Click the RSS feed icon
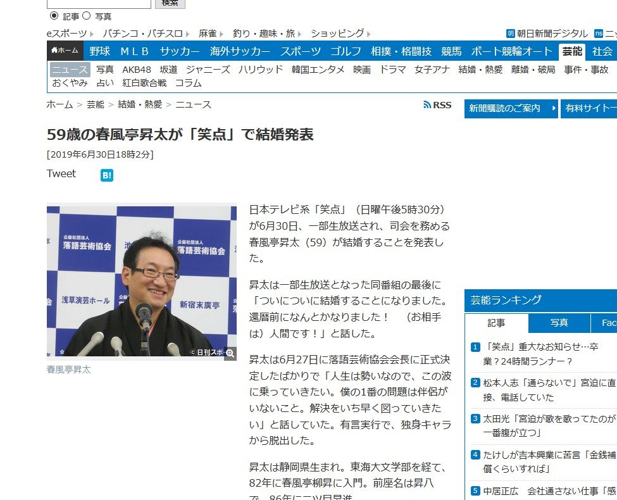This screenshot has height=500, width=617. (x=427, y=104)
